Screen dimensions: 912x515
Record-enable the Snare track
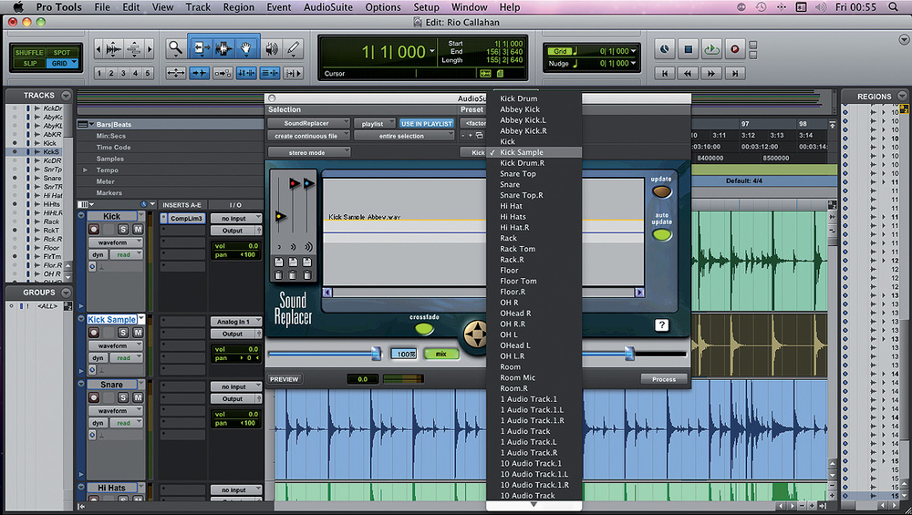tap(94, 397)
